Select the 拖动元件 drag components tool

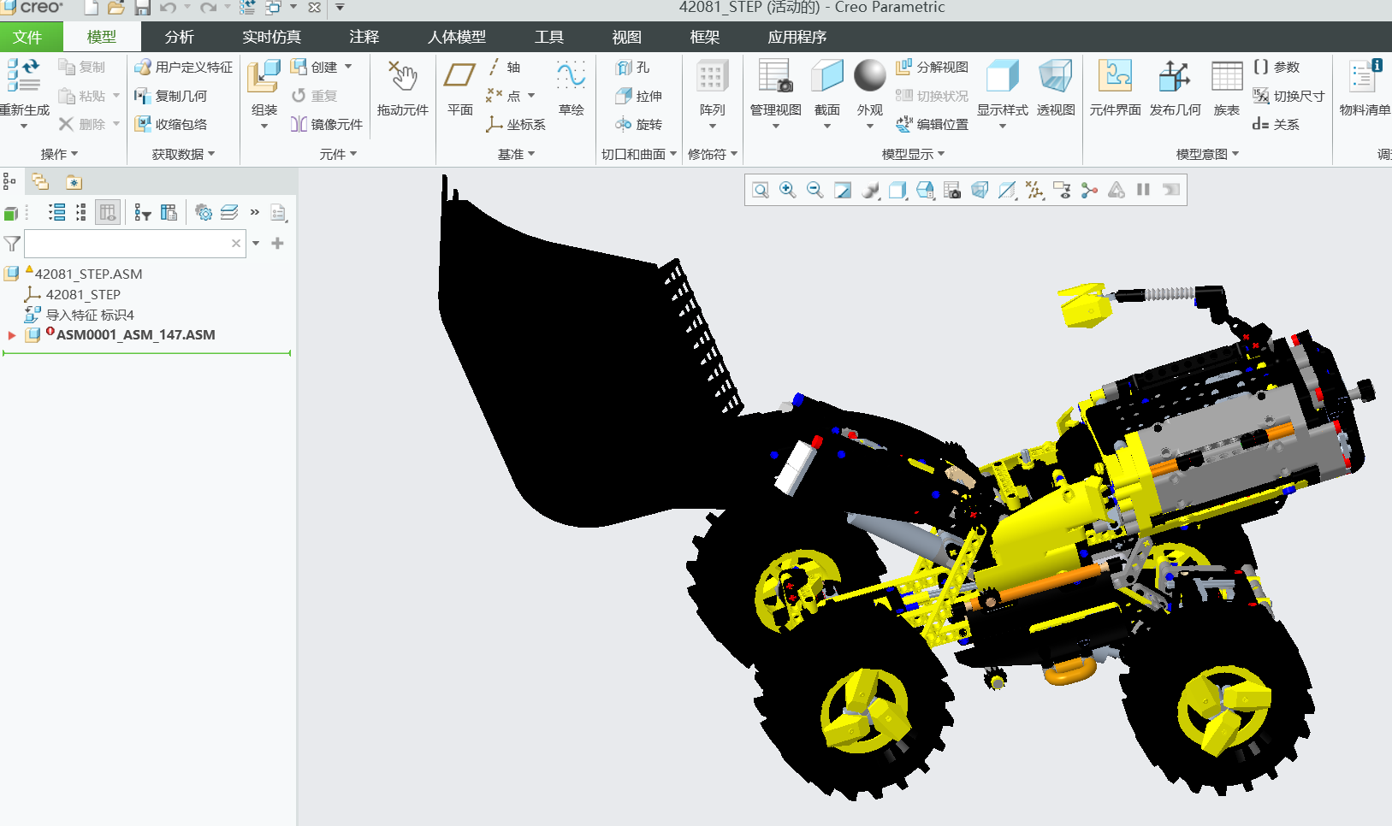[402, 87]
